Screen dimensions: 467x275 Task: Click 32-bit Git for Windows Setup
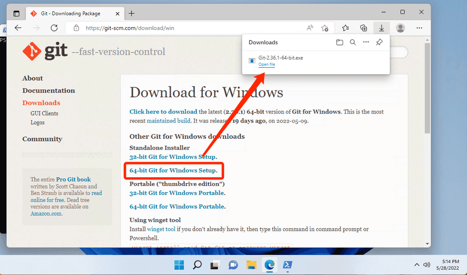pyautogui.click(x=173, y=157)
